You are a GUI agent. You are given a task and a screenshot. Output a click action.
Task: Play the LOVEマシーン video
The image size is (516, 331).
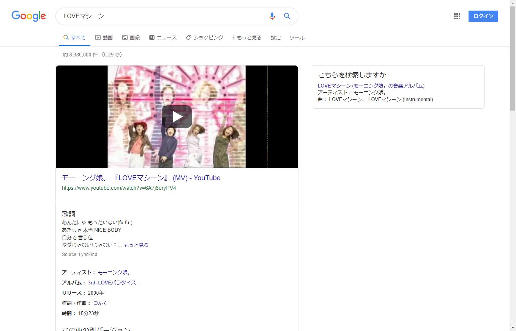tap(177, 117)
